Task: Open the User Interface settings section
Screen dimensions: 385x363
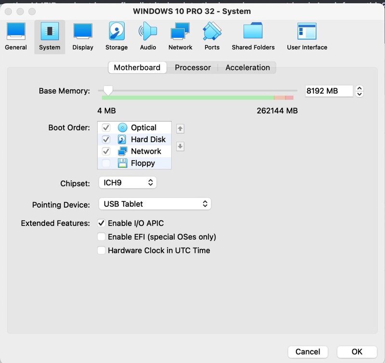Action: [307, 37]
